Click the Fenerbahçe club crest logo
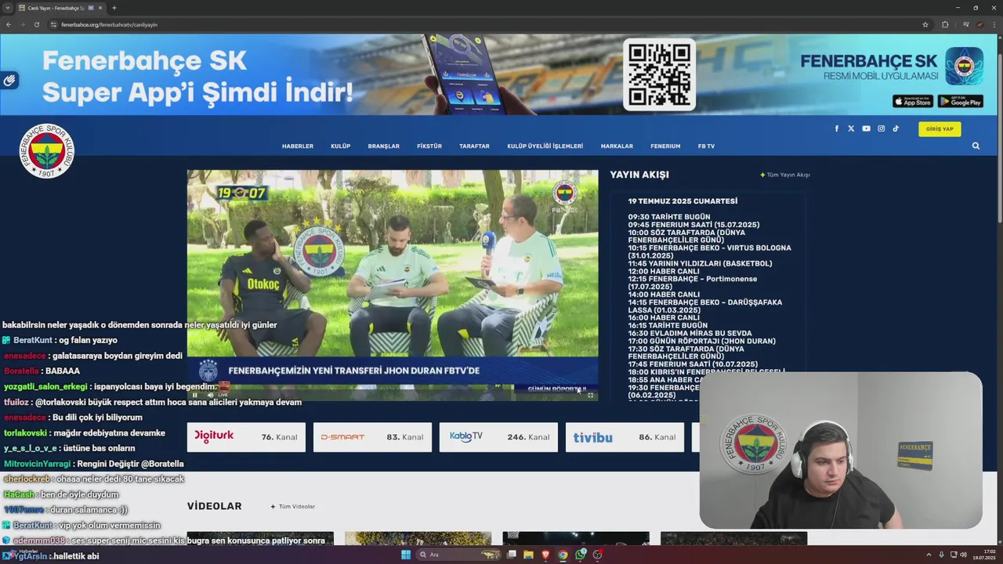 (x=47, y=150)
